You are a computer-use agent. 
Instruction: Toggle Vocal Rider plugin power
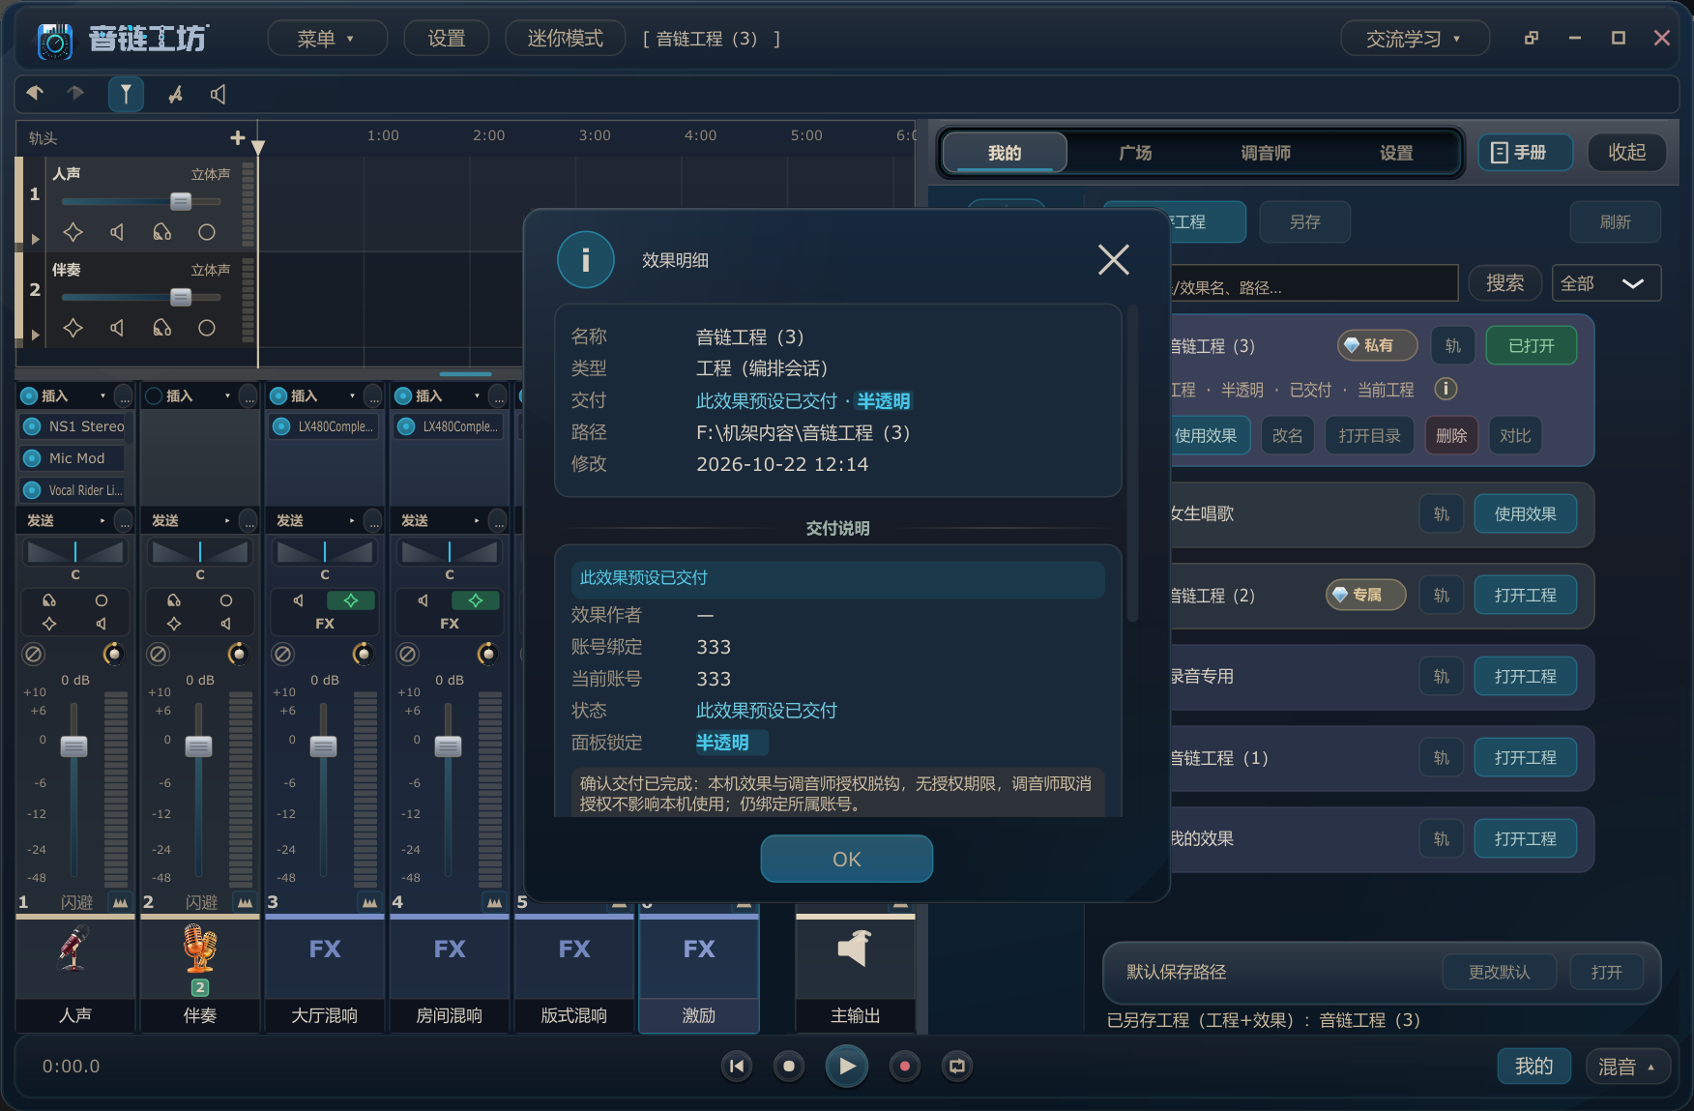coord(32,490)
